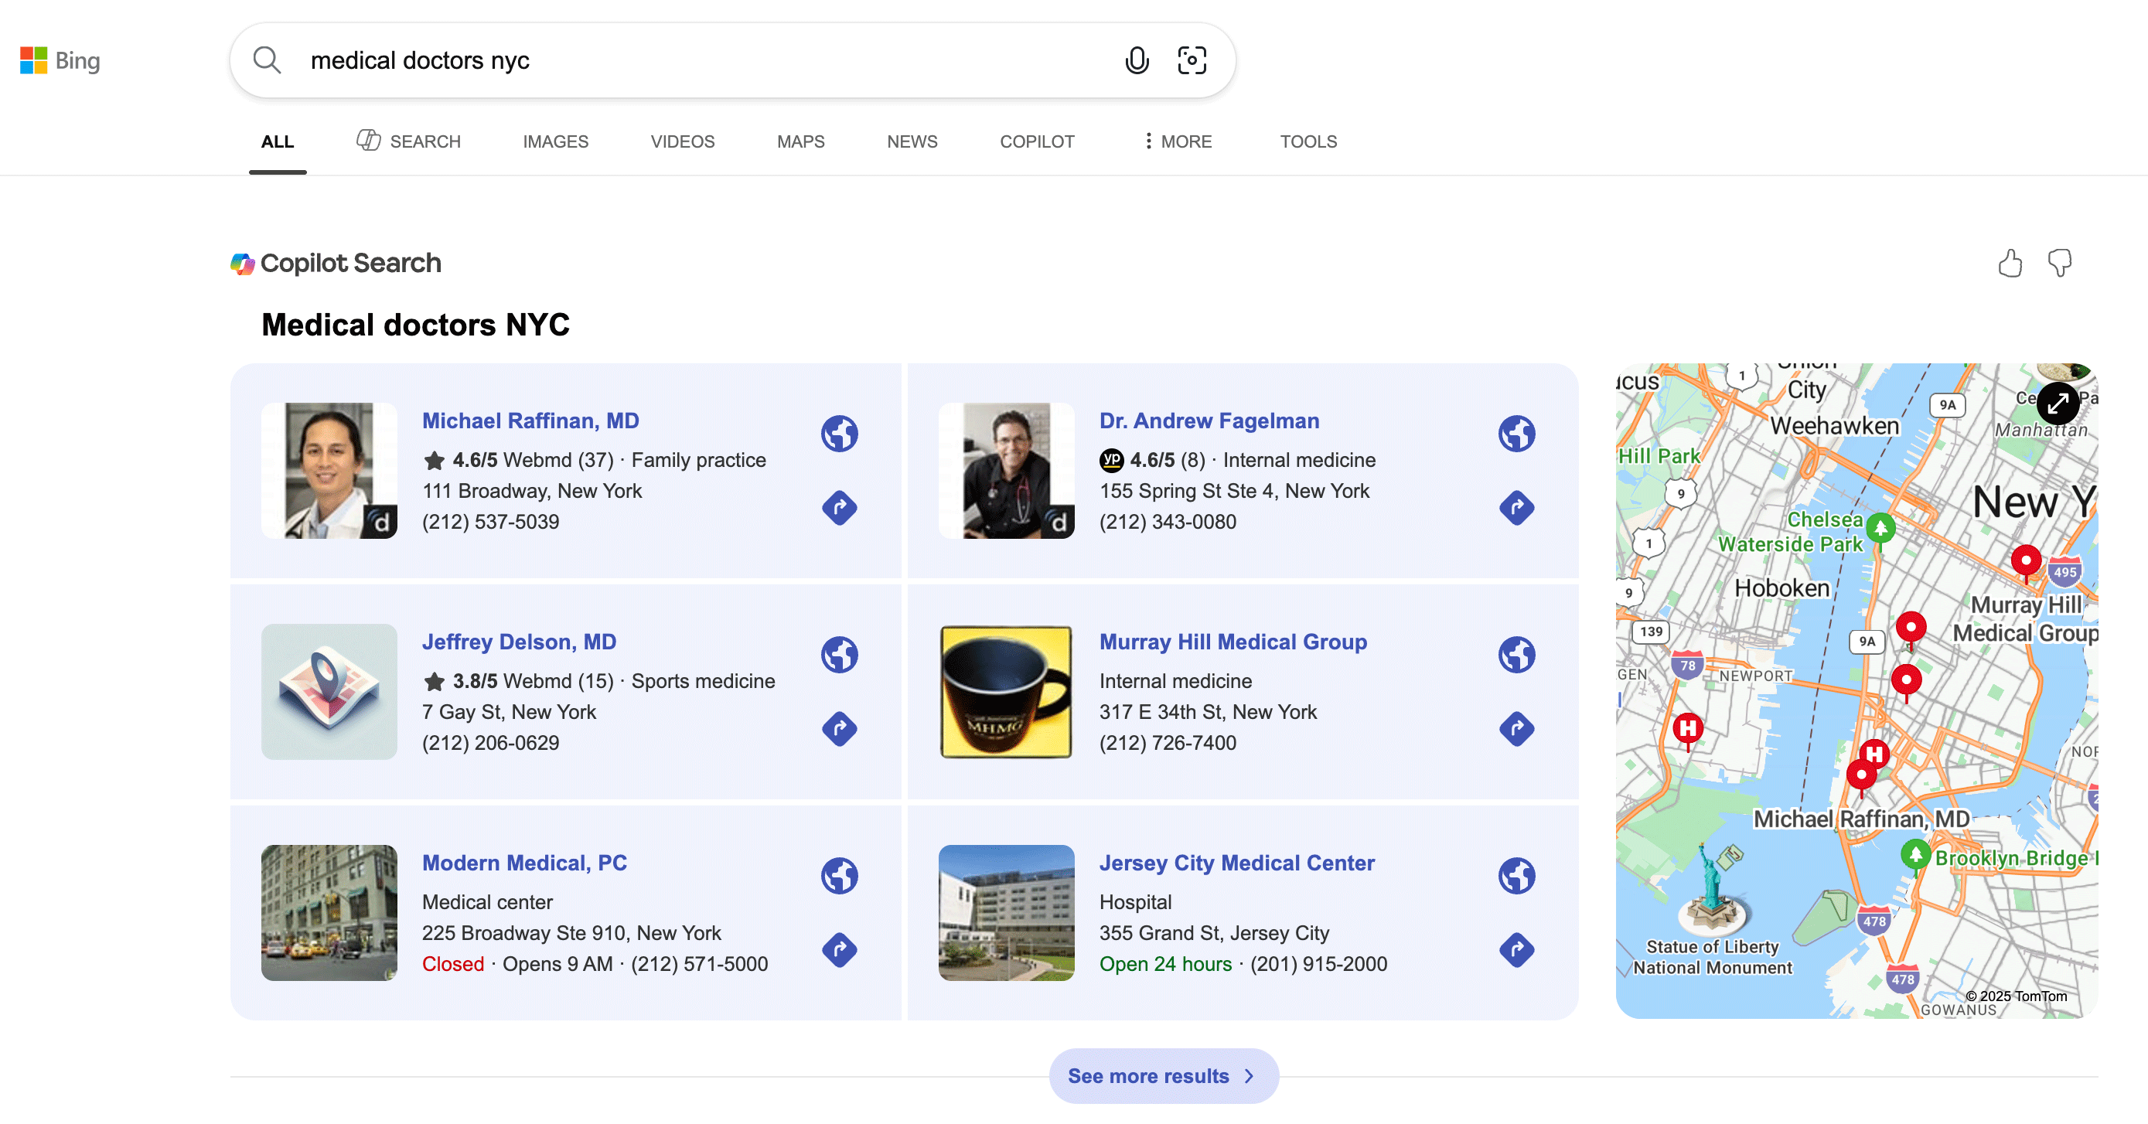Open the Copilot tab
The width and height of the screenshot is (2148, 1124).
[x=1036, y=141]
